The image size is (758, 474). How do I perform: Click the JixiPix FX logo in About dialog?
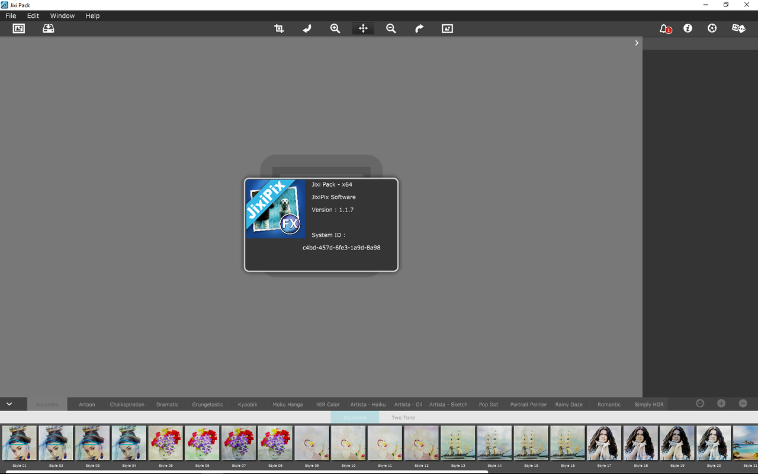click(275, 209)
